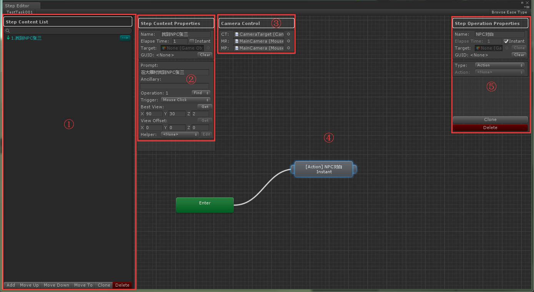Click the Target None (Game Object) field in Step Content
This screenshot has height=292, width=534.
pyautogui.click(x=183, y=48)
